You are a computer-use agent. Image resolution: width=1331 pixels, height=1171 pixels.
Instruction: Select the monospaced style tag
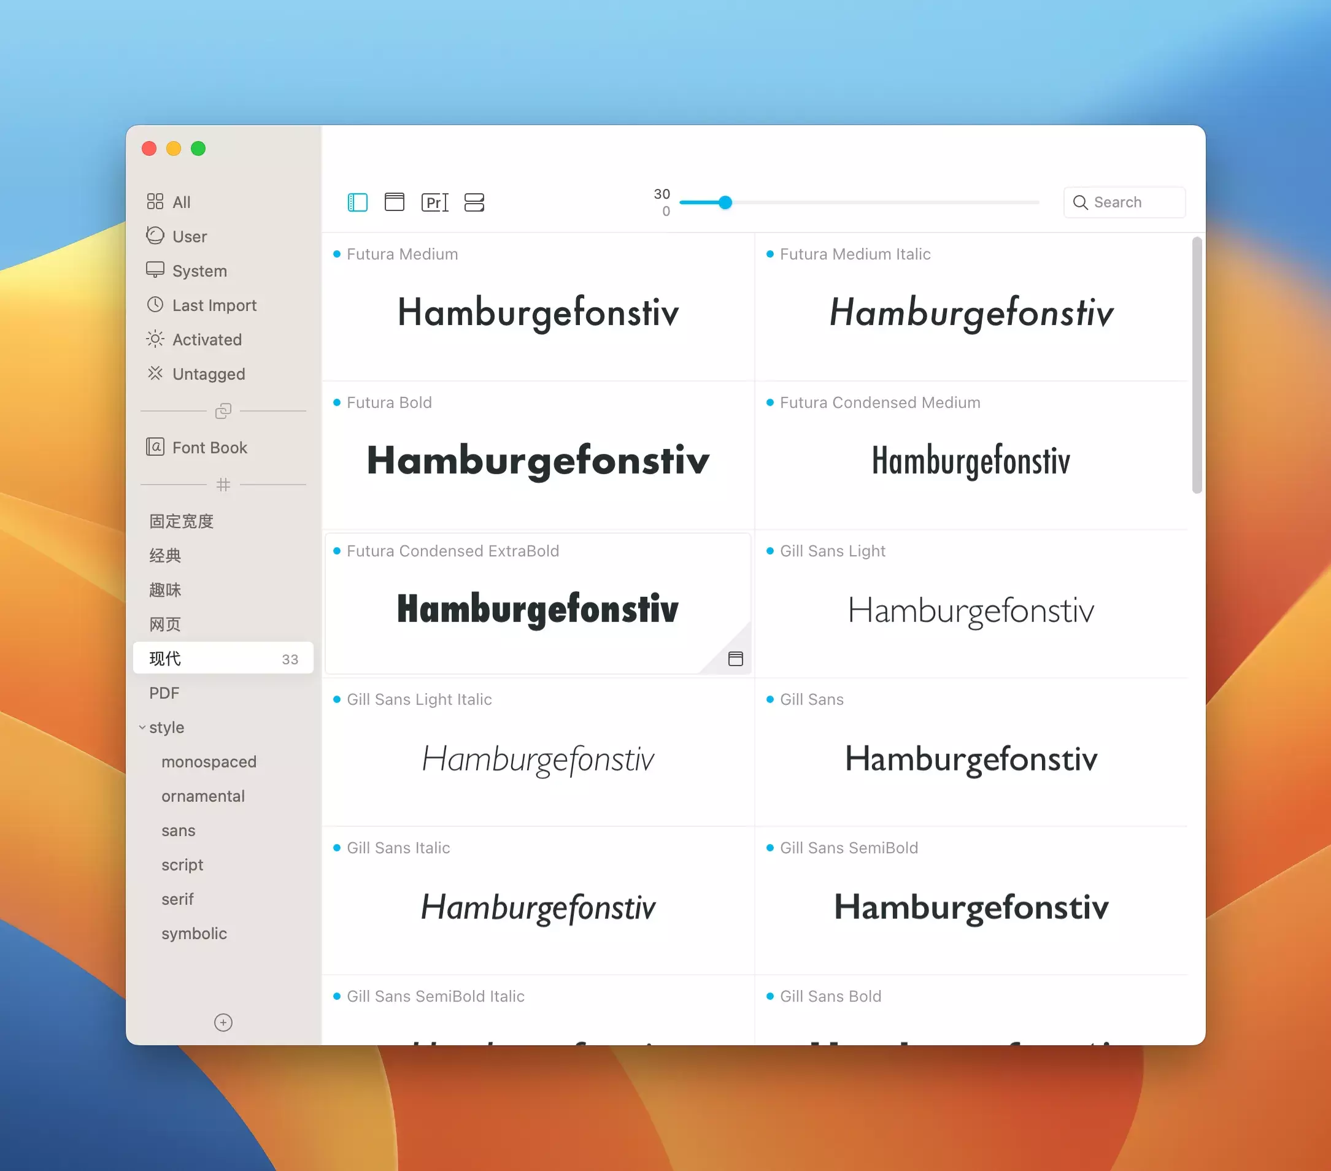click(209, 762)
